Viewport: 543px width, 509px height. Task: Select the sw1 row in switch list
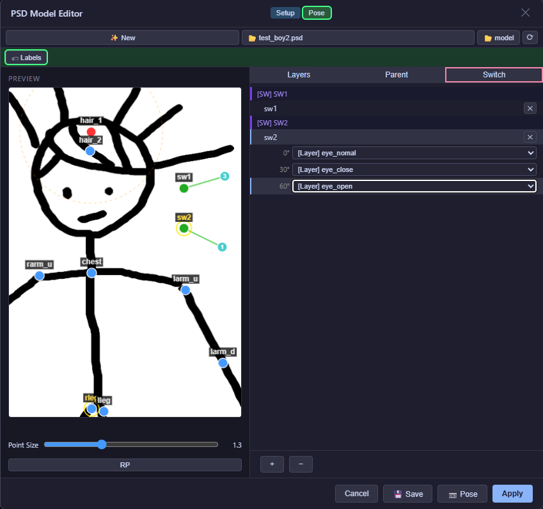[x=396, y=108]
